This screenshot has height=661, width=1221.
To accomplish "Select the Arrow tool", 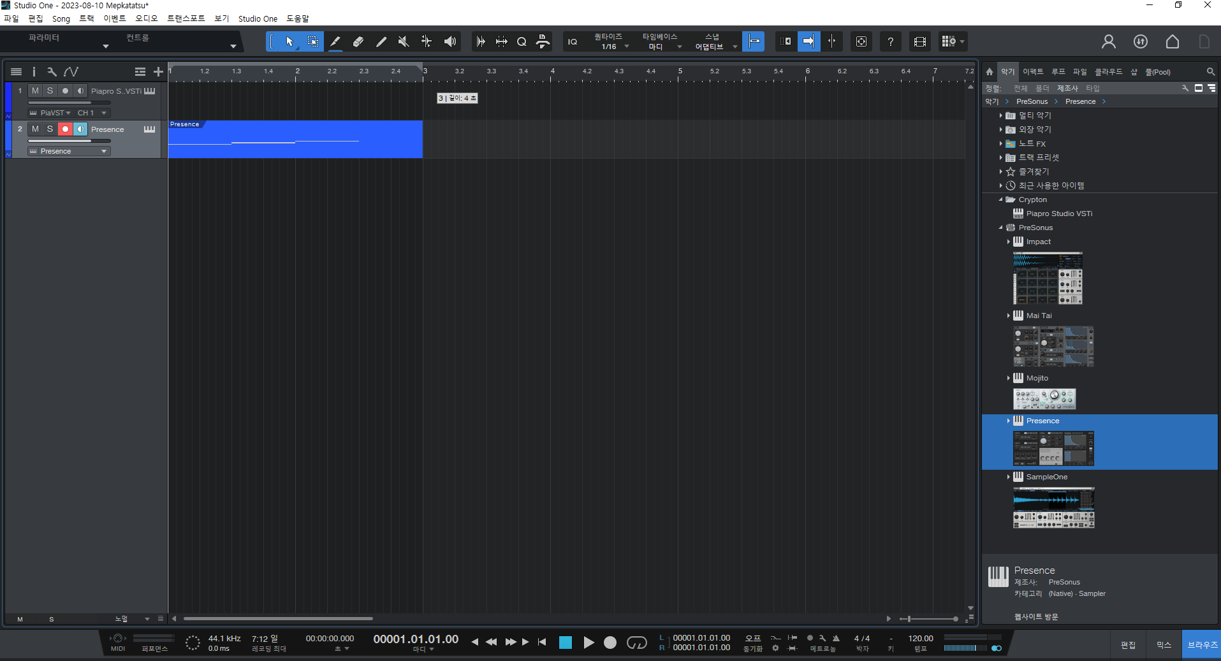I will click(289, 41).
